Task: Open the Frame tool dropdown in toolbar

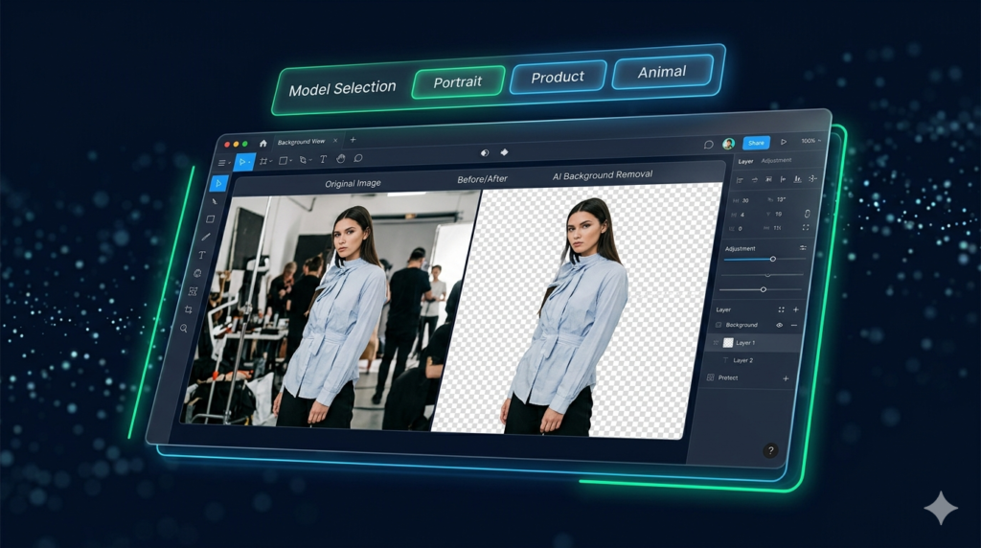Action: [x=265, y=161]
